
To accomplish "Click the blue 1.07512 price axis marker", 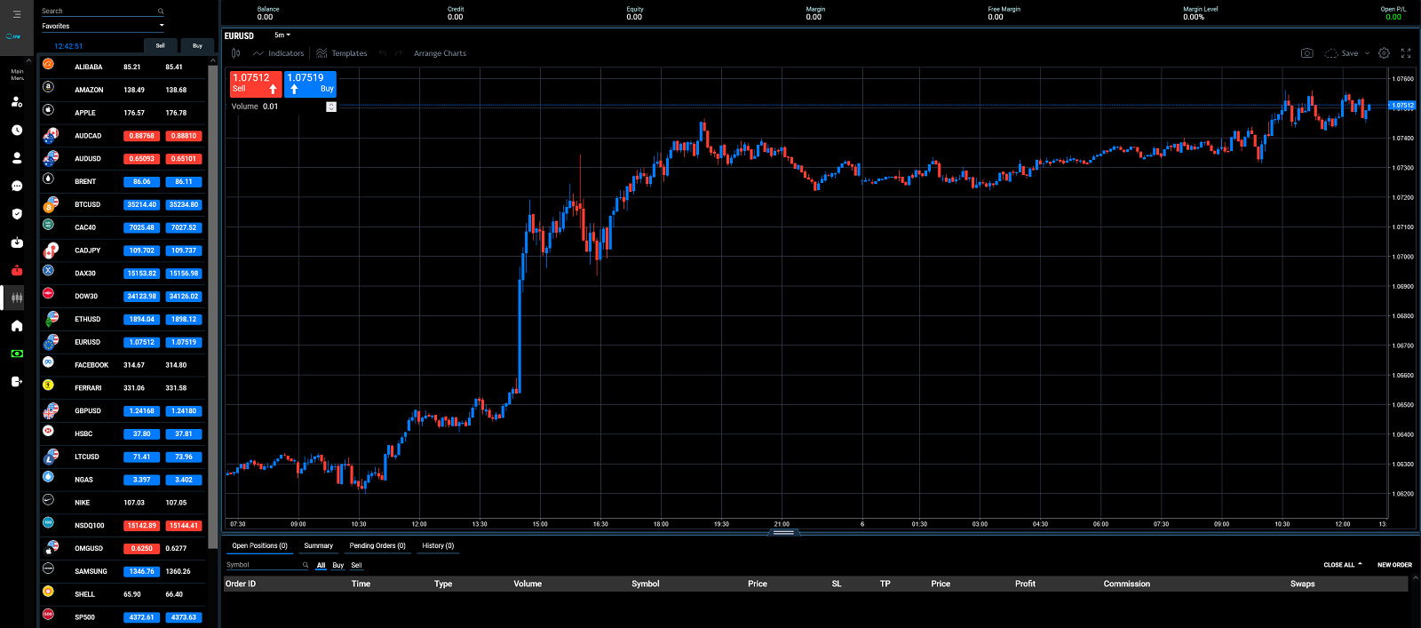I will [x=1402, y=106].
